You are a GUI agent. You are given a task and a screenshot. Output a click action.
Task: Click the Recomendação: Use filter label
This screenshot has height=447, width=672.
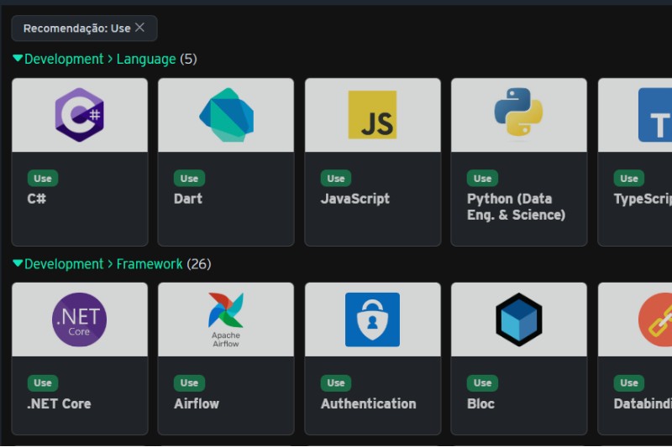click(x=76, y=29)
